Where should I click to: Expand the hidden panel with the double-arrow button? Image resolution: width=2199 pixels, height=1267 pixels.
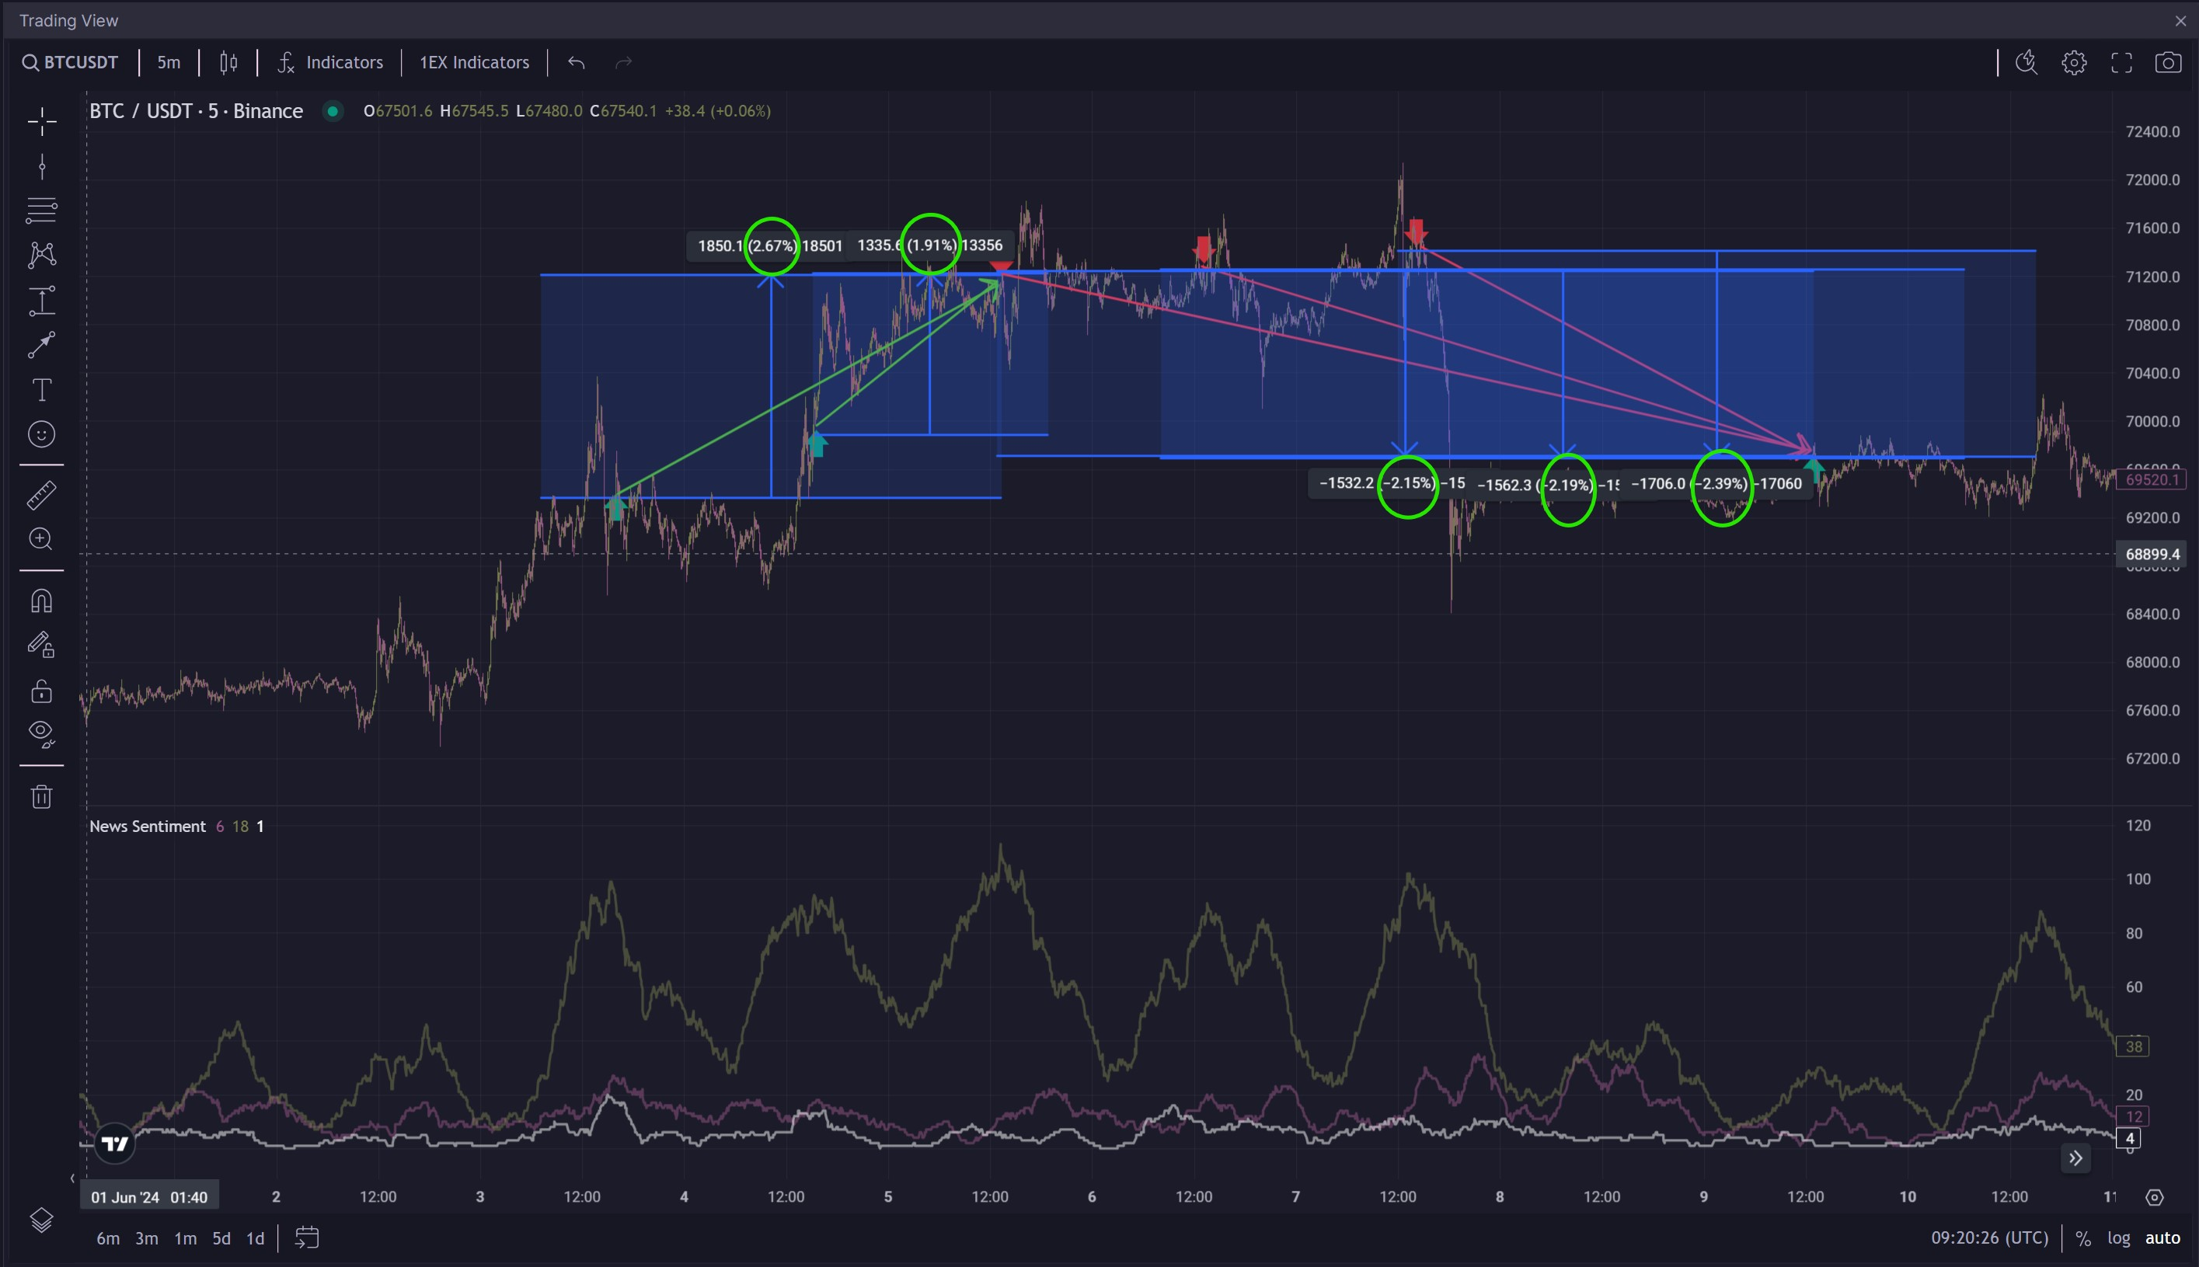(x=2075, y=1157)
